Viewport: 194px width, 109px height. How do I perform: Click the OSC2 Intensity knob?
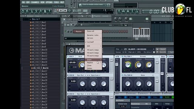(93, 84)
